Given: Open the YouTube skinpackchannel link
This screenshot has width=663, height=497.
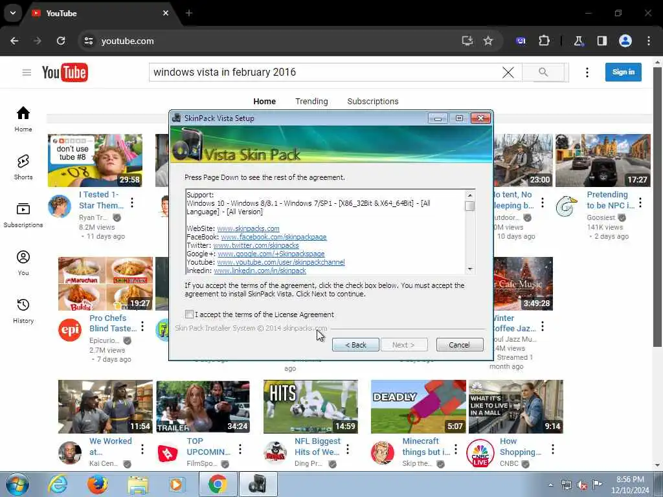Looking at the screenshot, I should [281, 262].
